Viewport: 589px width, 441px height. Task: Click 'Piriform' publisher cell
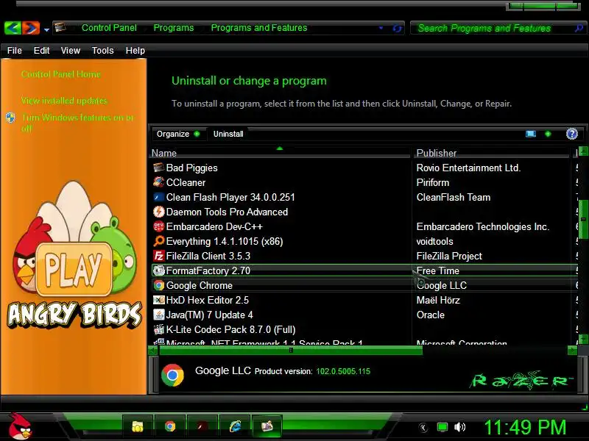point(433,182)
